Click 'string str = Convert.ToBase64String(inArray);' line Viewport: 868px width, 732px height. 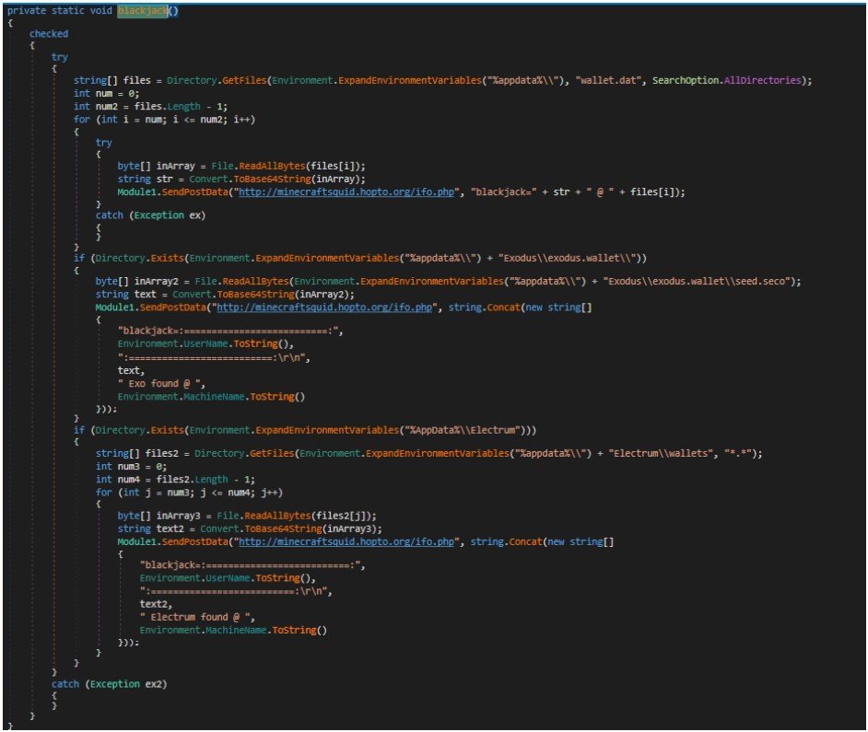pos(241,179)
